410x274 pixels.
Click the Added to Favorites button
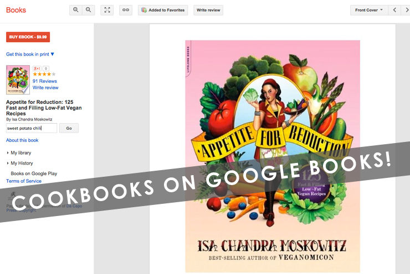[163, 10]
